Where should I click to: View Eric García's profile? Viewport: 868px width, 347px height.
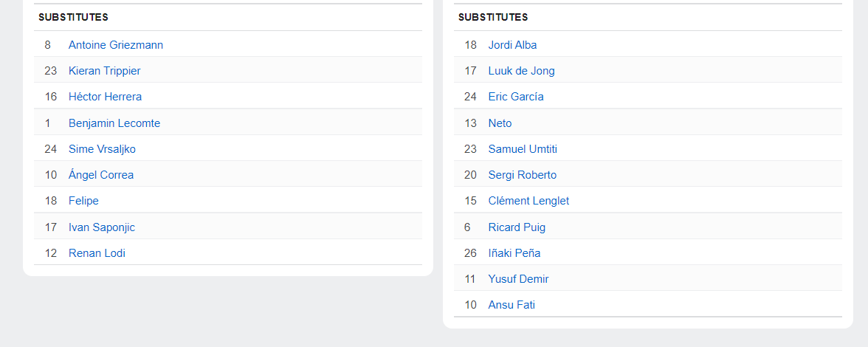[516, 97]
